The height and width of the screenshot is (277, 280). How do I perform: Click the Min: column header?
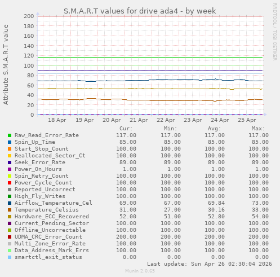pyautogui.click(x=170, y=129)
